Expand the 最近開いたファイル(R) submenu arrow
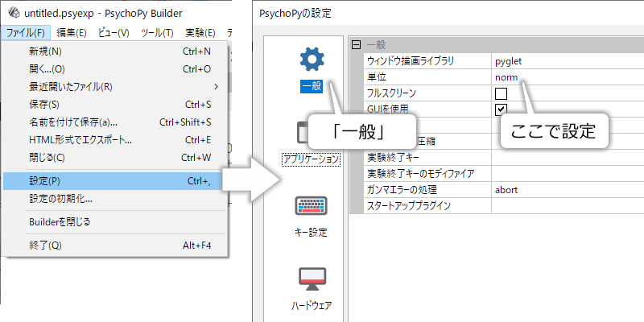Viewport: 644px width, 322px height. 217,87
